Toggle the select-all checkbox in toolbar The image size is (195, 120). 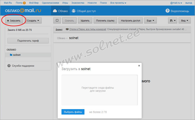pos(57,21)
